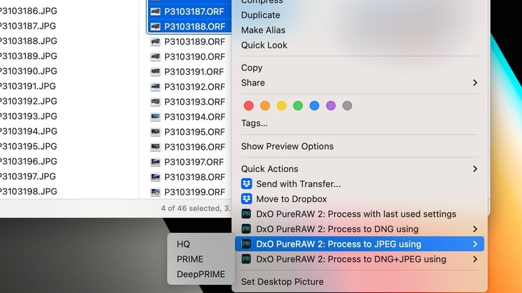Click PureRAW icon for Process to JPEG
This screenshot has height=293, width=522.
tap(246, 244)
